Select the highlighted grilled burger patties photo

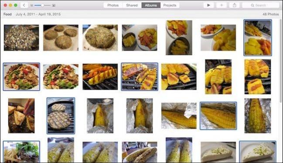61,116
